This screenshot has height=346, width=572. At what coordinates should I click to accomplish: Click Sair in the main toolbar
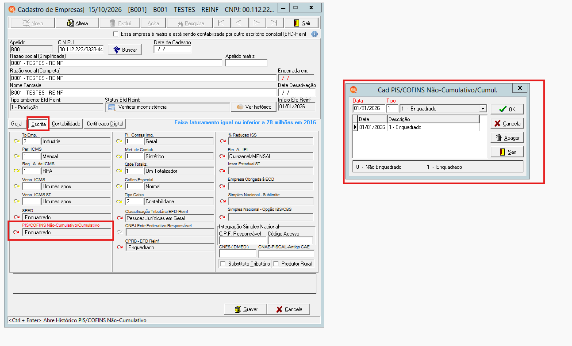302,23
